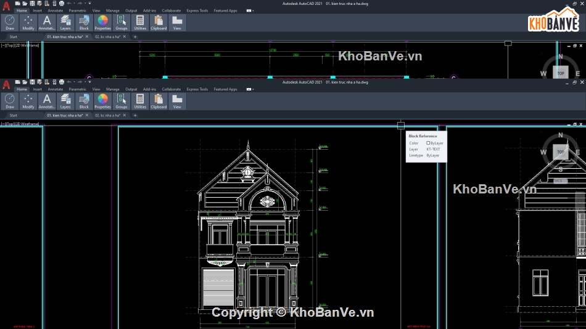Expand Properties panel in lower window ribbon

pyautogui.click(x=103, y=102)
